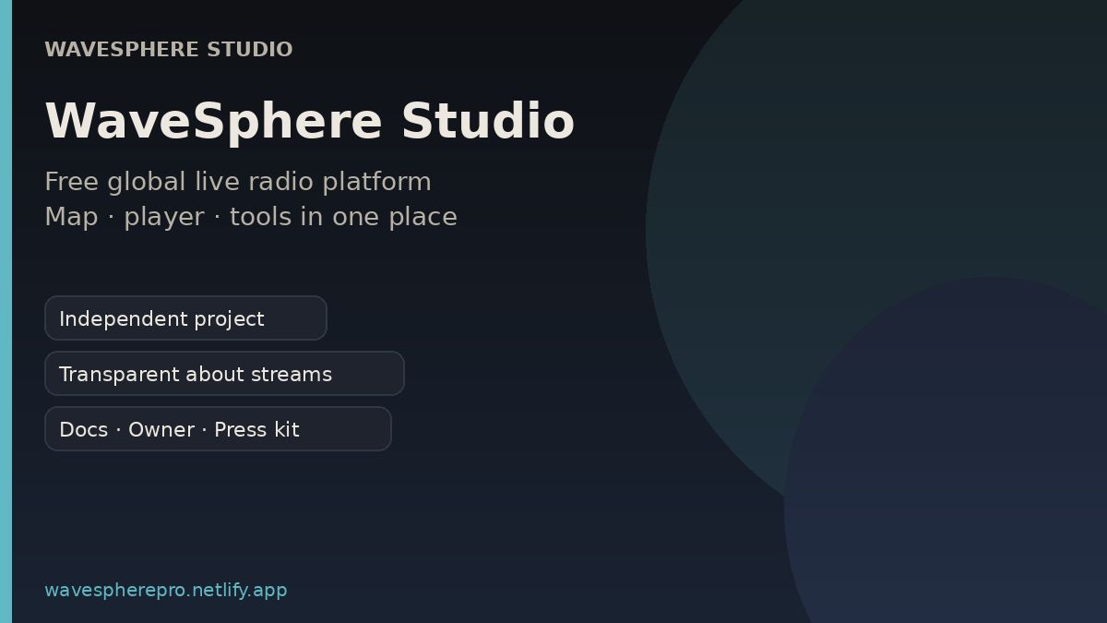The width and height of the screenshot is (1107, 623).
Task: Click the "Docs · Owner · Press kit" pill
Action: pyautogui.click(x=218, y=429)
